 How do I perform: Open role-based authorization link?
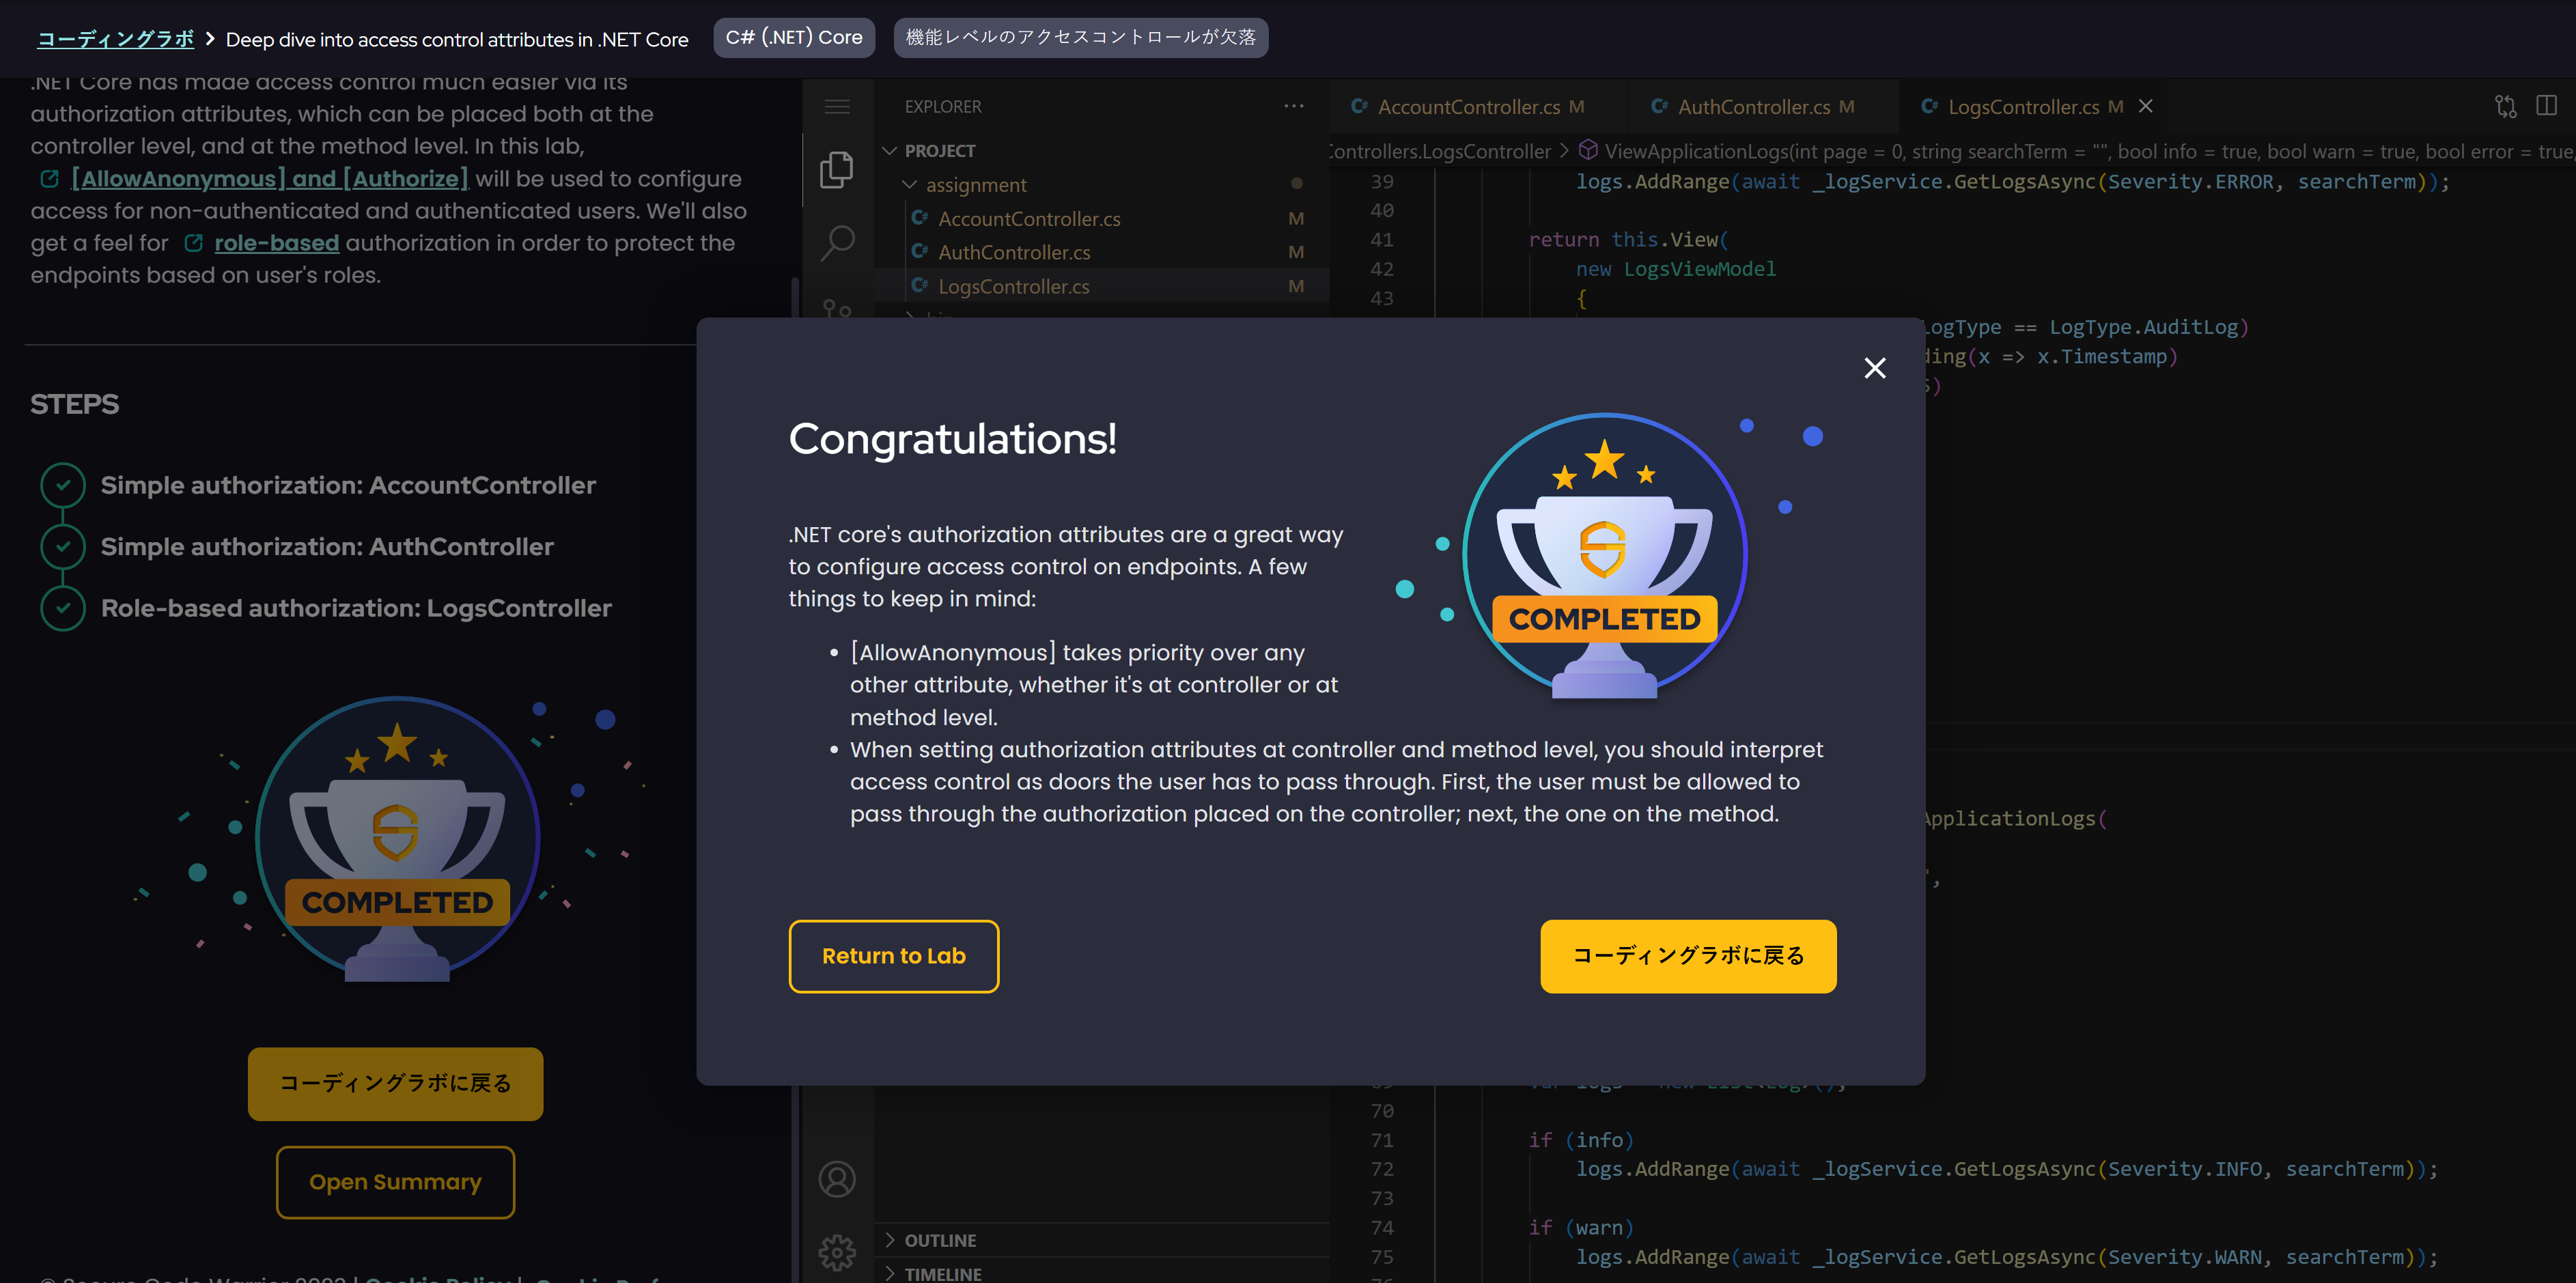point(276,243)
